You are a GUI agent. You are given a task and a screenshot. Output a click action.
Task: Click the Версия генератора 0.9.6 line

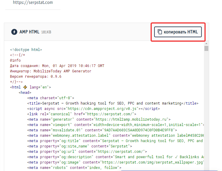pos(35,77)
